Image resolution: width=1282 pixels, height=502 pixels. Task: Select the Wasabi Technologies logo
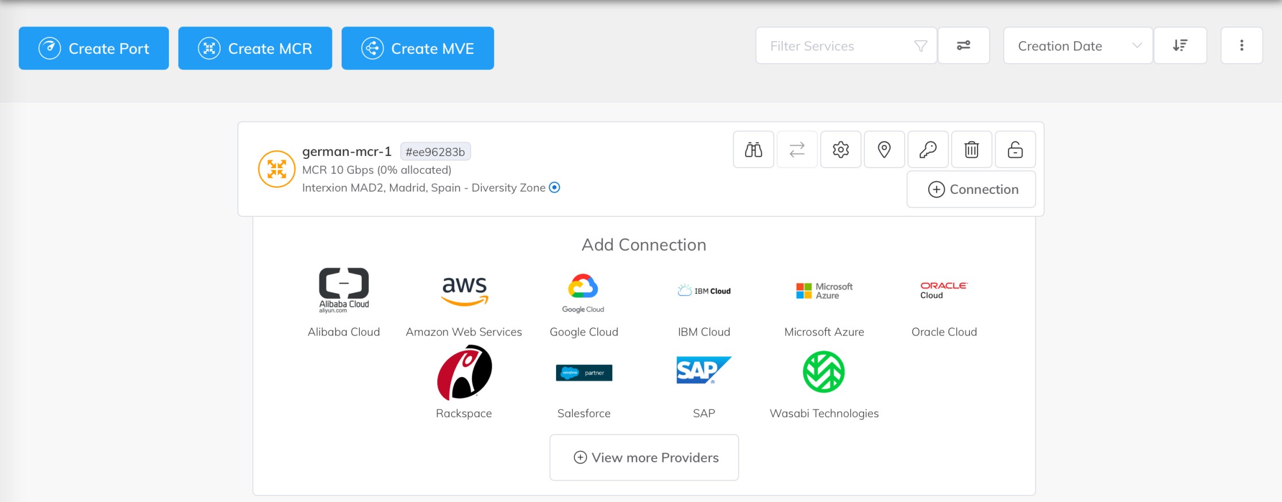pos(824,372)
